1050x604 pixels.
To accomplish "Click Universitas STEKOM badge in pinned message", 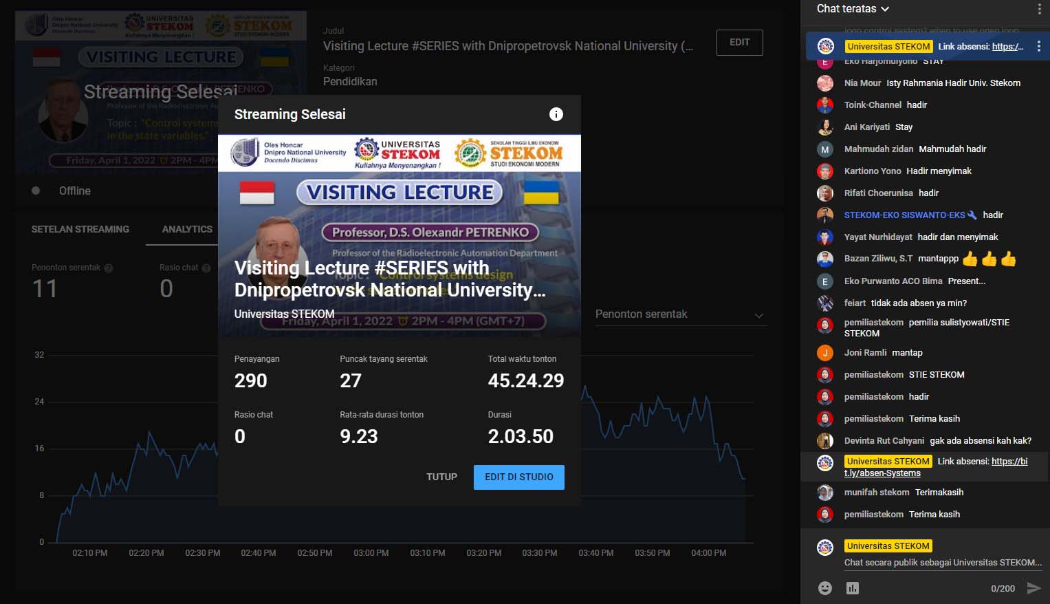I will (888, 47).
